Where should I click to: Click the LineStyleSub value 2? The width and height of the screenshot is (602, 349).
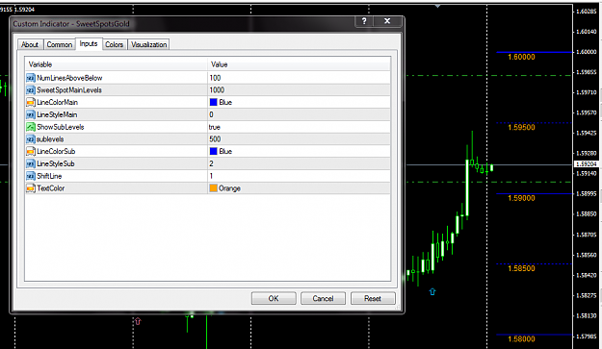[211, 164]
